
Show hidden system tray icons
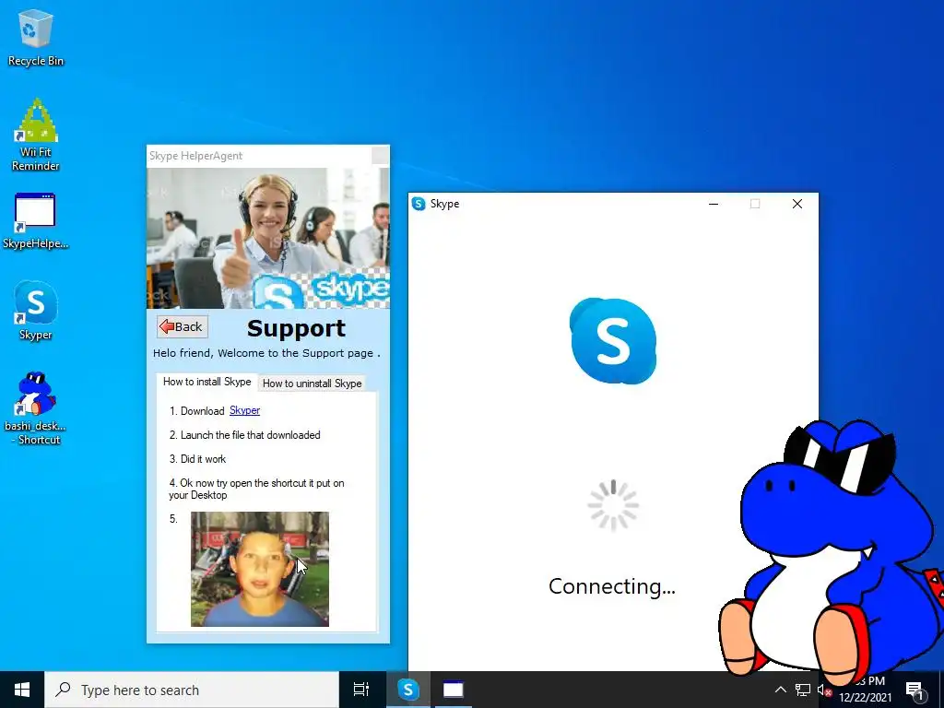[x=780, y=690]
